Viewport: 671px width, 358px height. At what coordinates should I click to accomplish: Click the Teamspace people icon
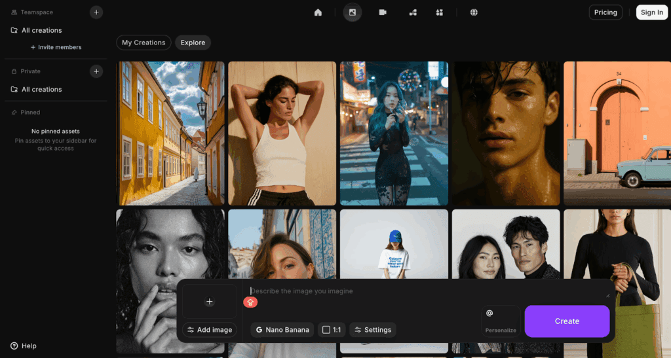[14, 12]
